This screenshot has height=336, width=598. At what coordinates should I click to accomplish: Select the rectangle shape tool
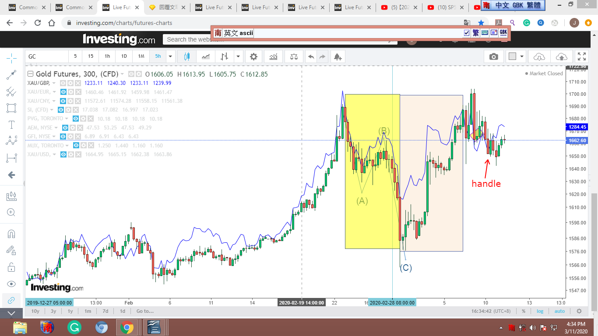pyautogui.click(x=12, y=108)
